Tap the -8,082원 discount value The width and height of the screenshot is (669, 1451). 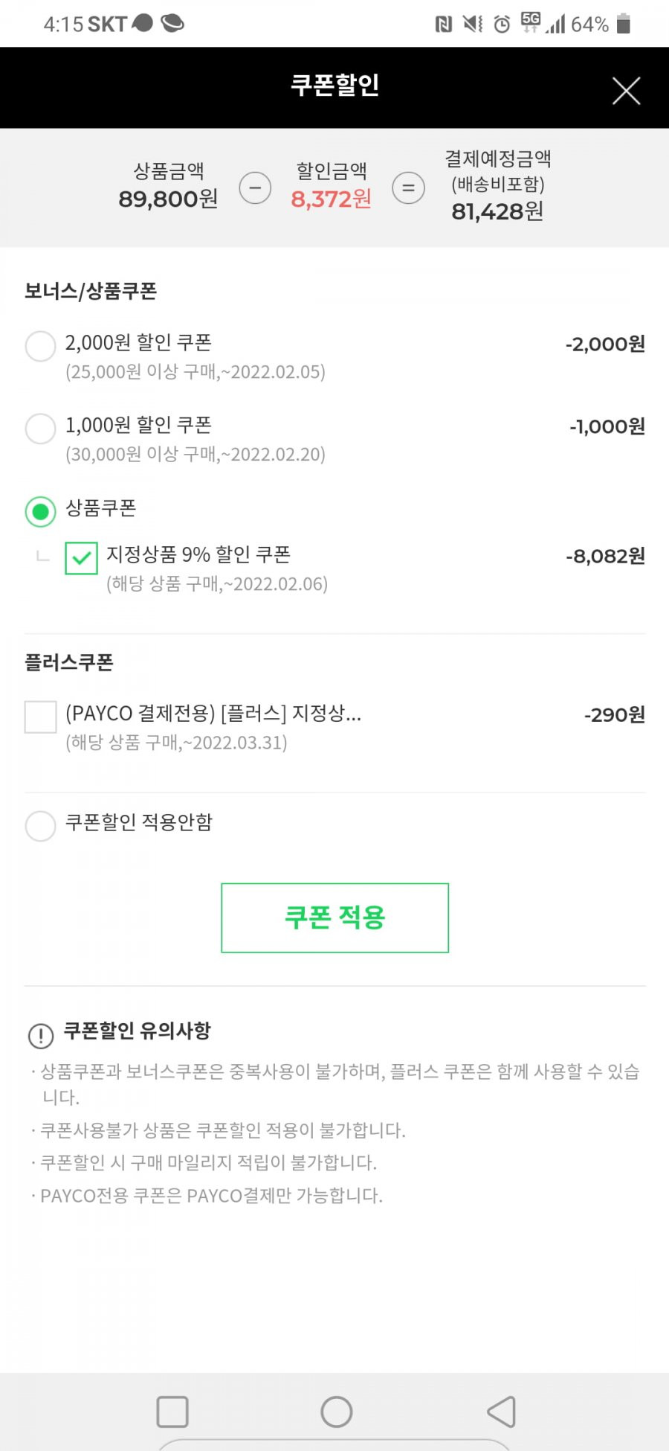[x=605, y=557]
